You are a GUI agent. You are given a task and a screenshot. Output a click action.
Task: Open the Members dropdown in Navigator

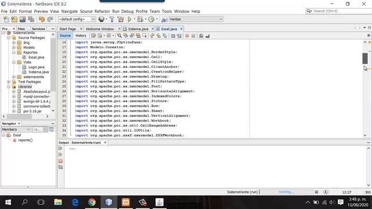pos(16,129)
